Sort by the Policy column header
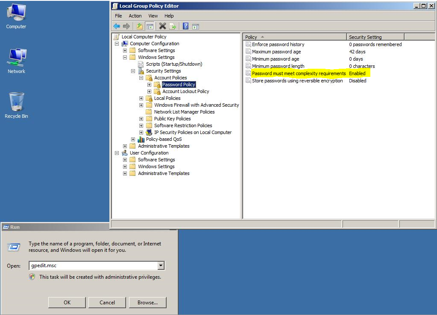This screenshot has height=315, width=437. [295, 37]
